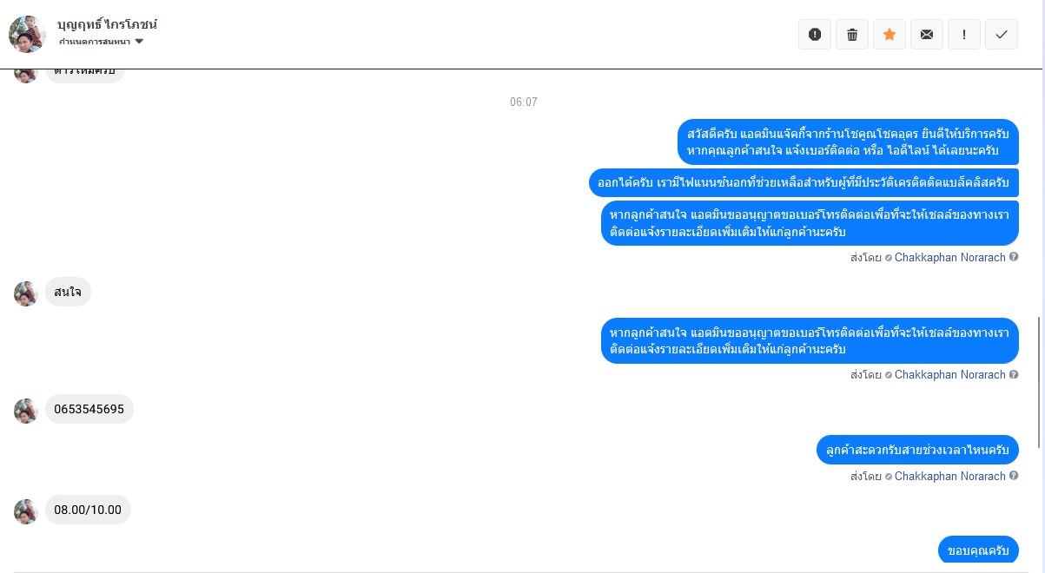
Task: Flag conversation with plain exclamation mark icon
Action: (964, 35)
